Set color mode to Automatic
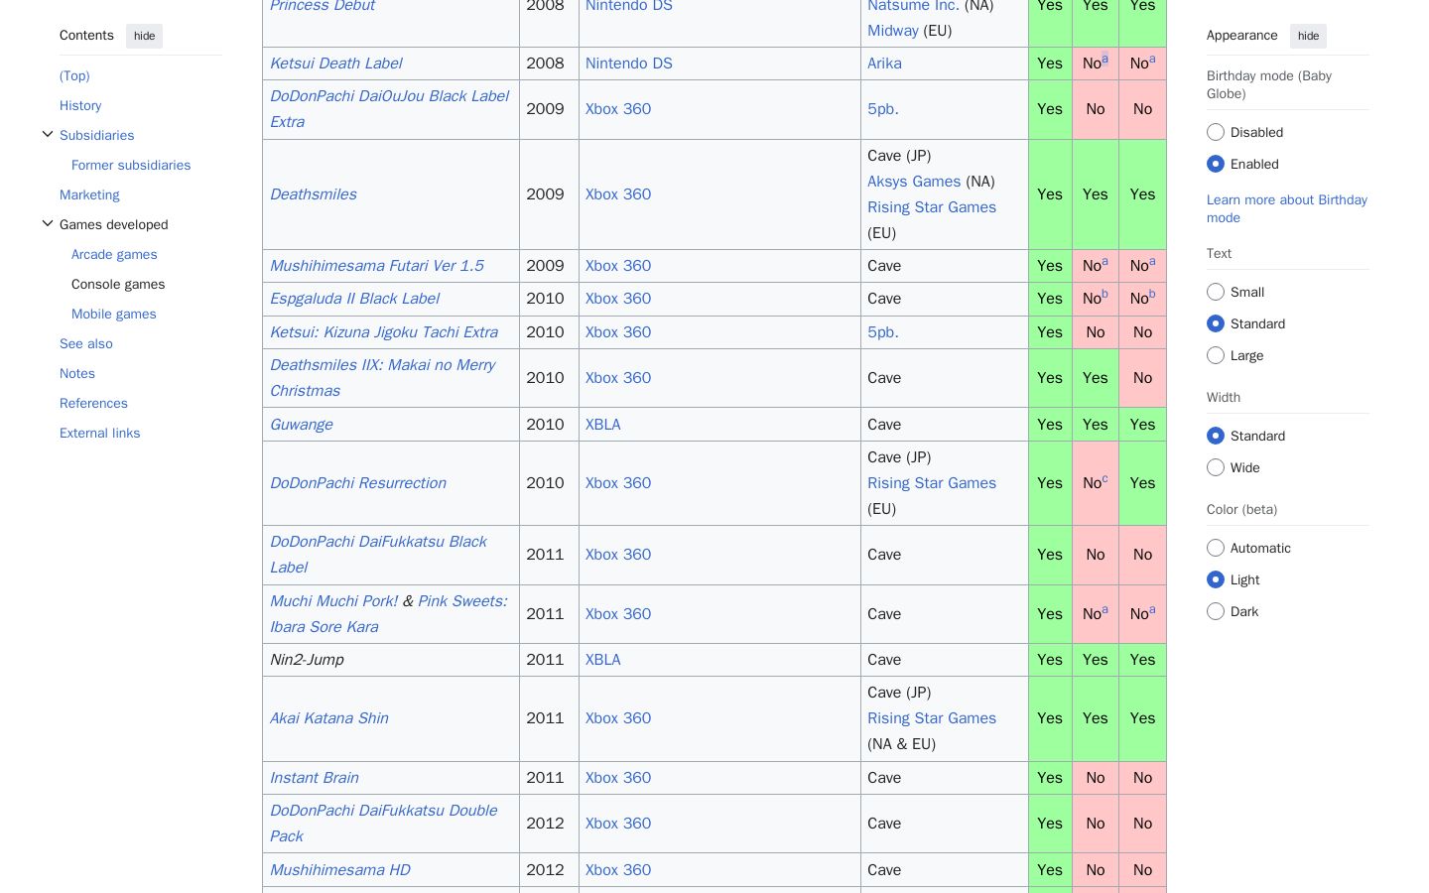This screenshot has height=893, width=1429. [1216, 548]
